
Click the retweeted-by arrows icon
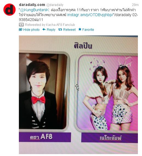(x=21, y=25)
